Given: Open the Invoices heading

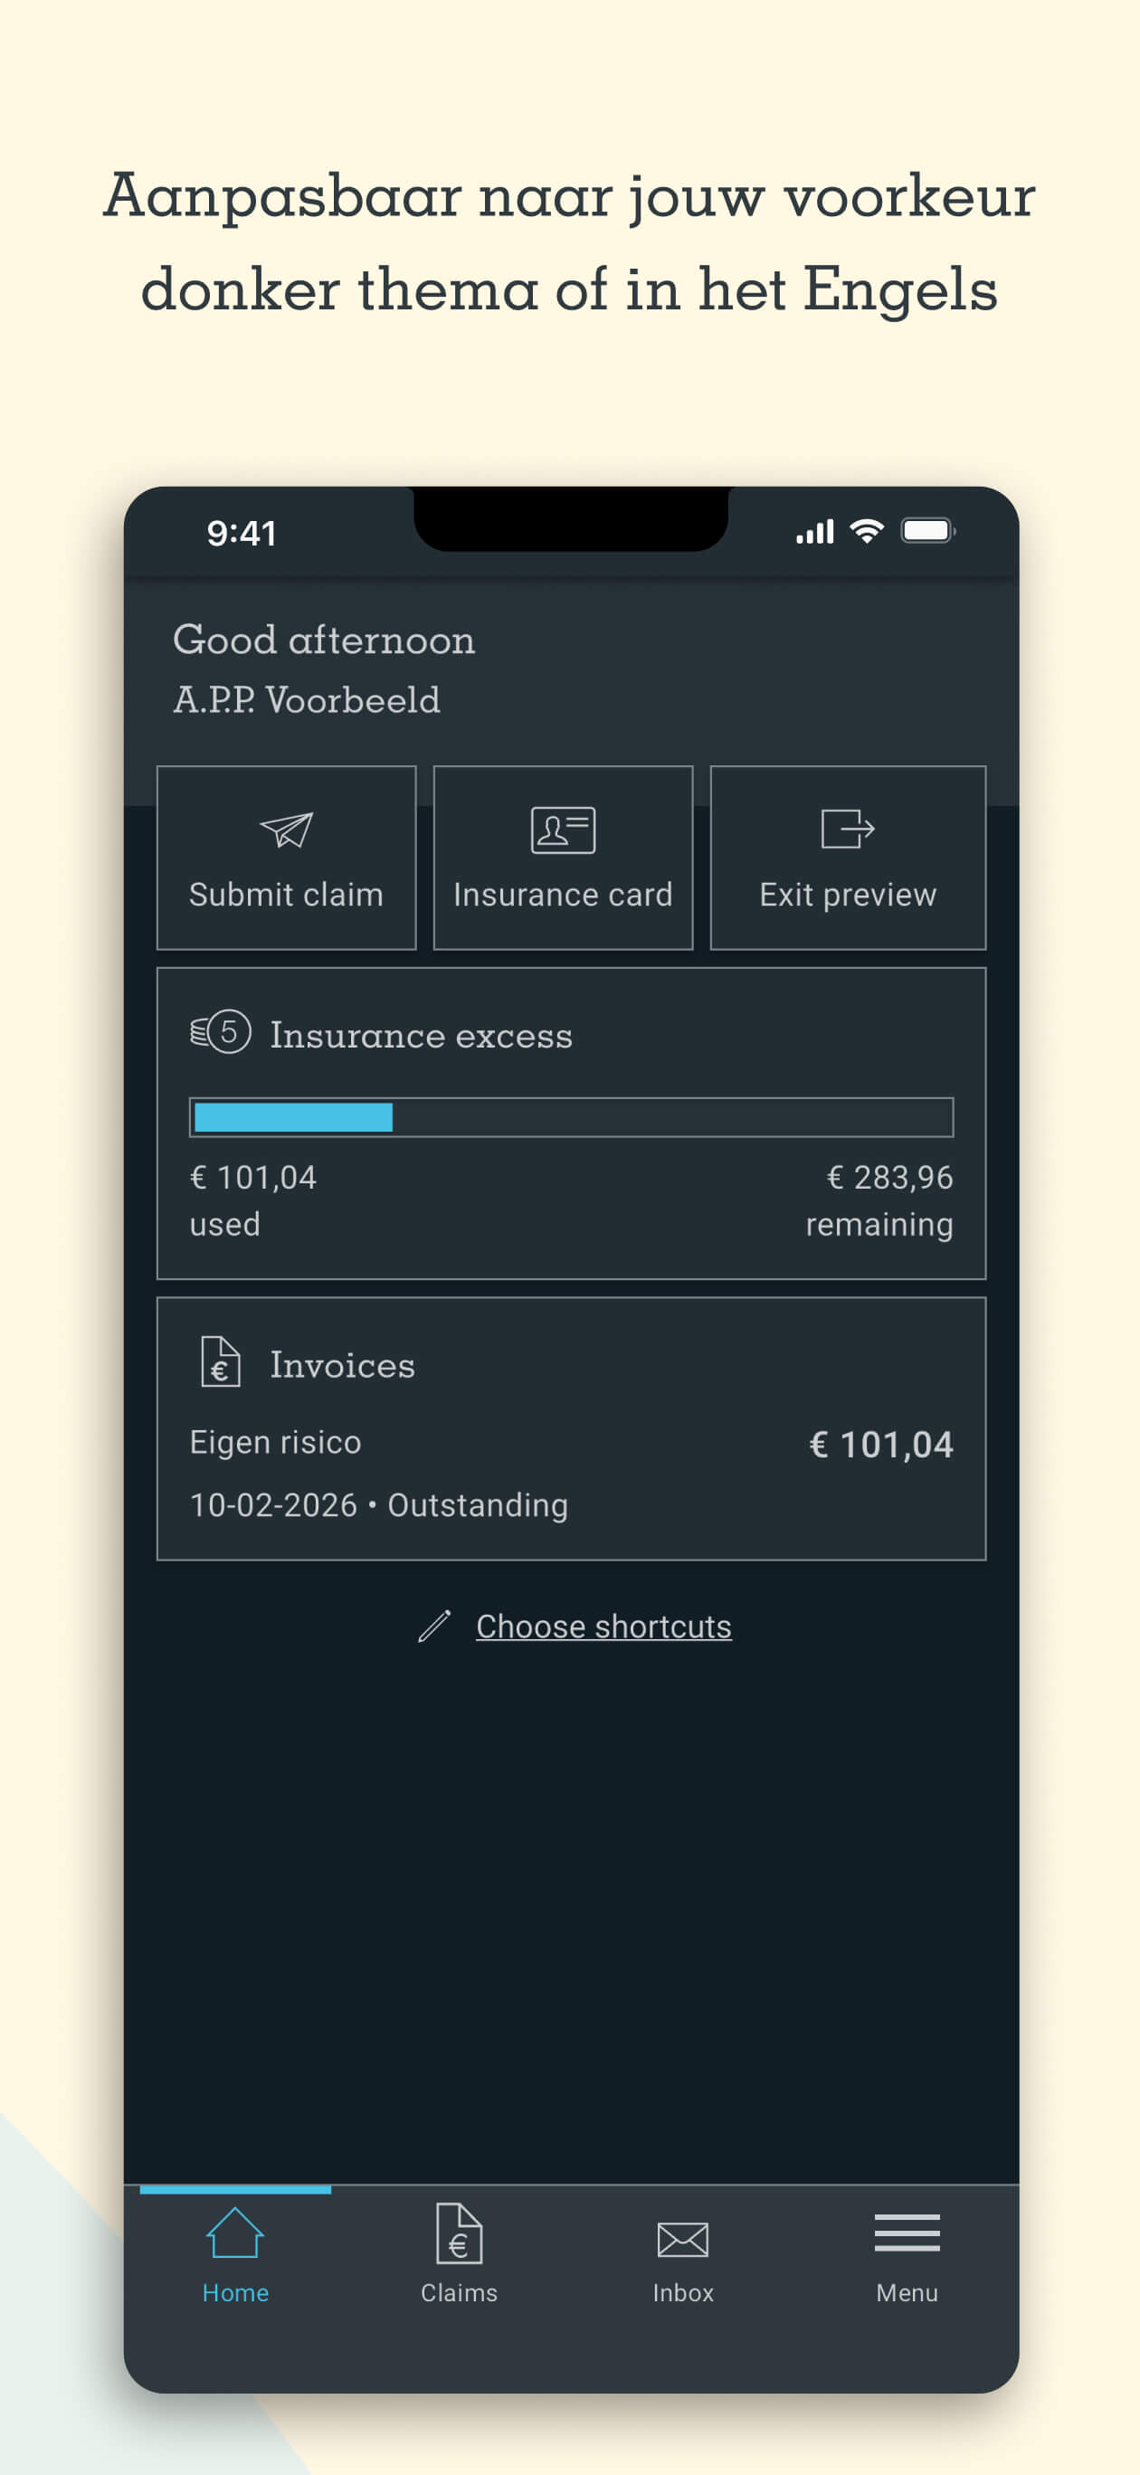Looking at the screenshot, I should pos(342,1364).
